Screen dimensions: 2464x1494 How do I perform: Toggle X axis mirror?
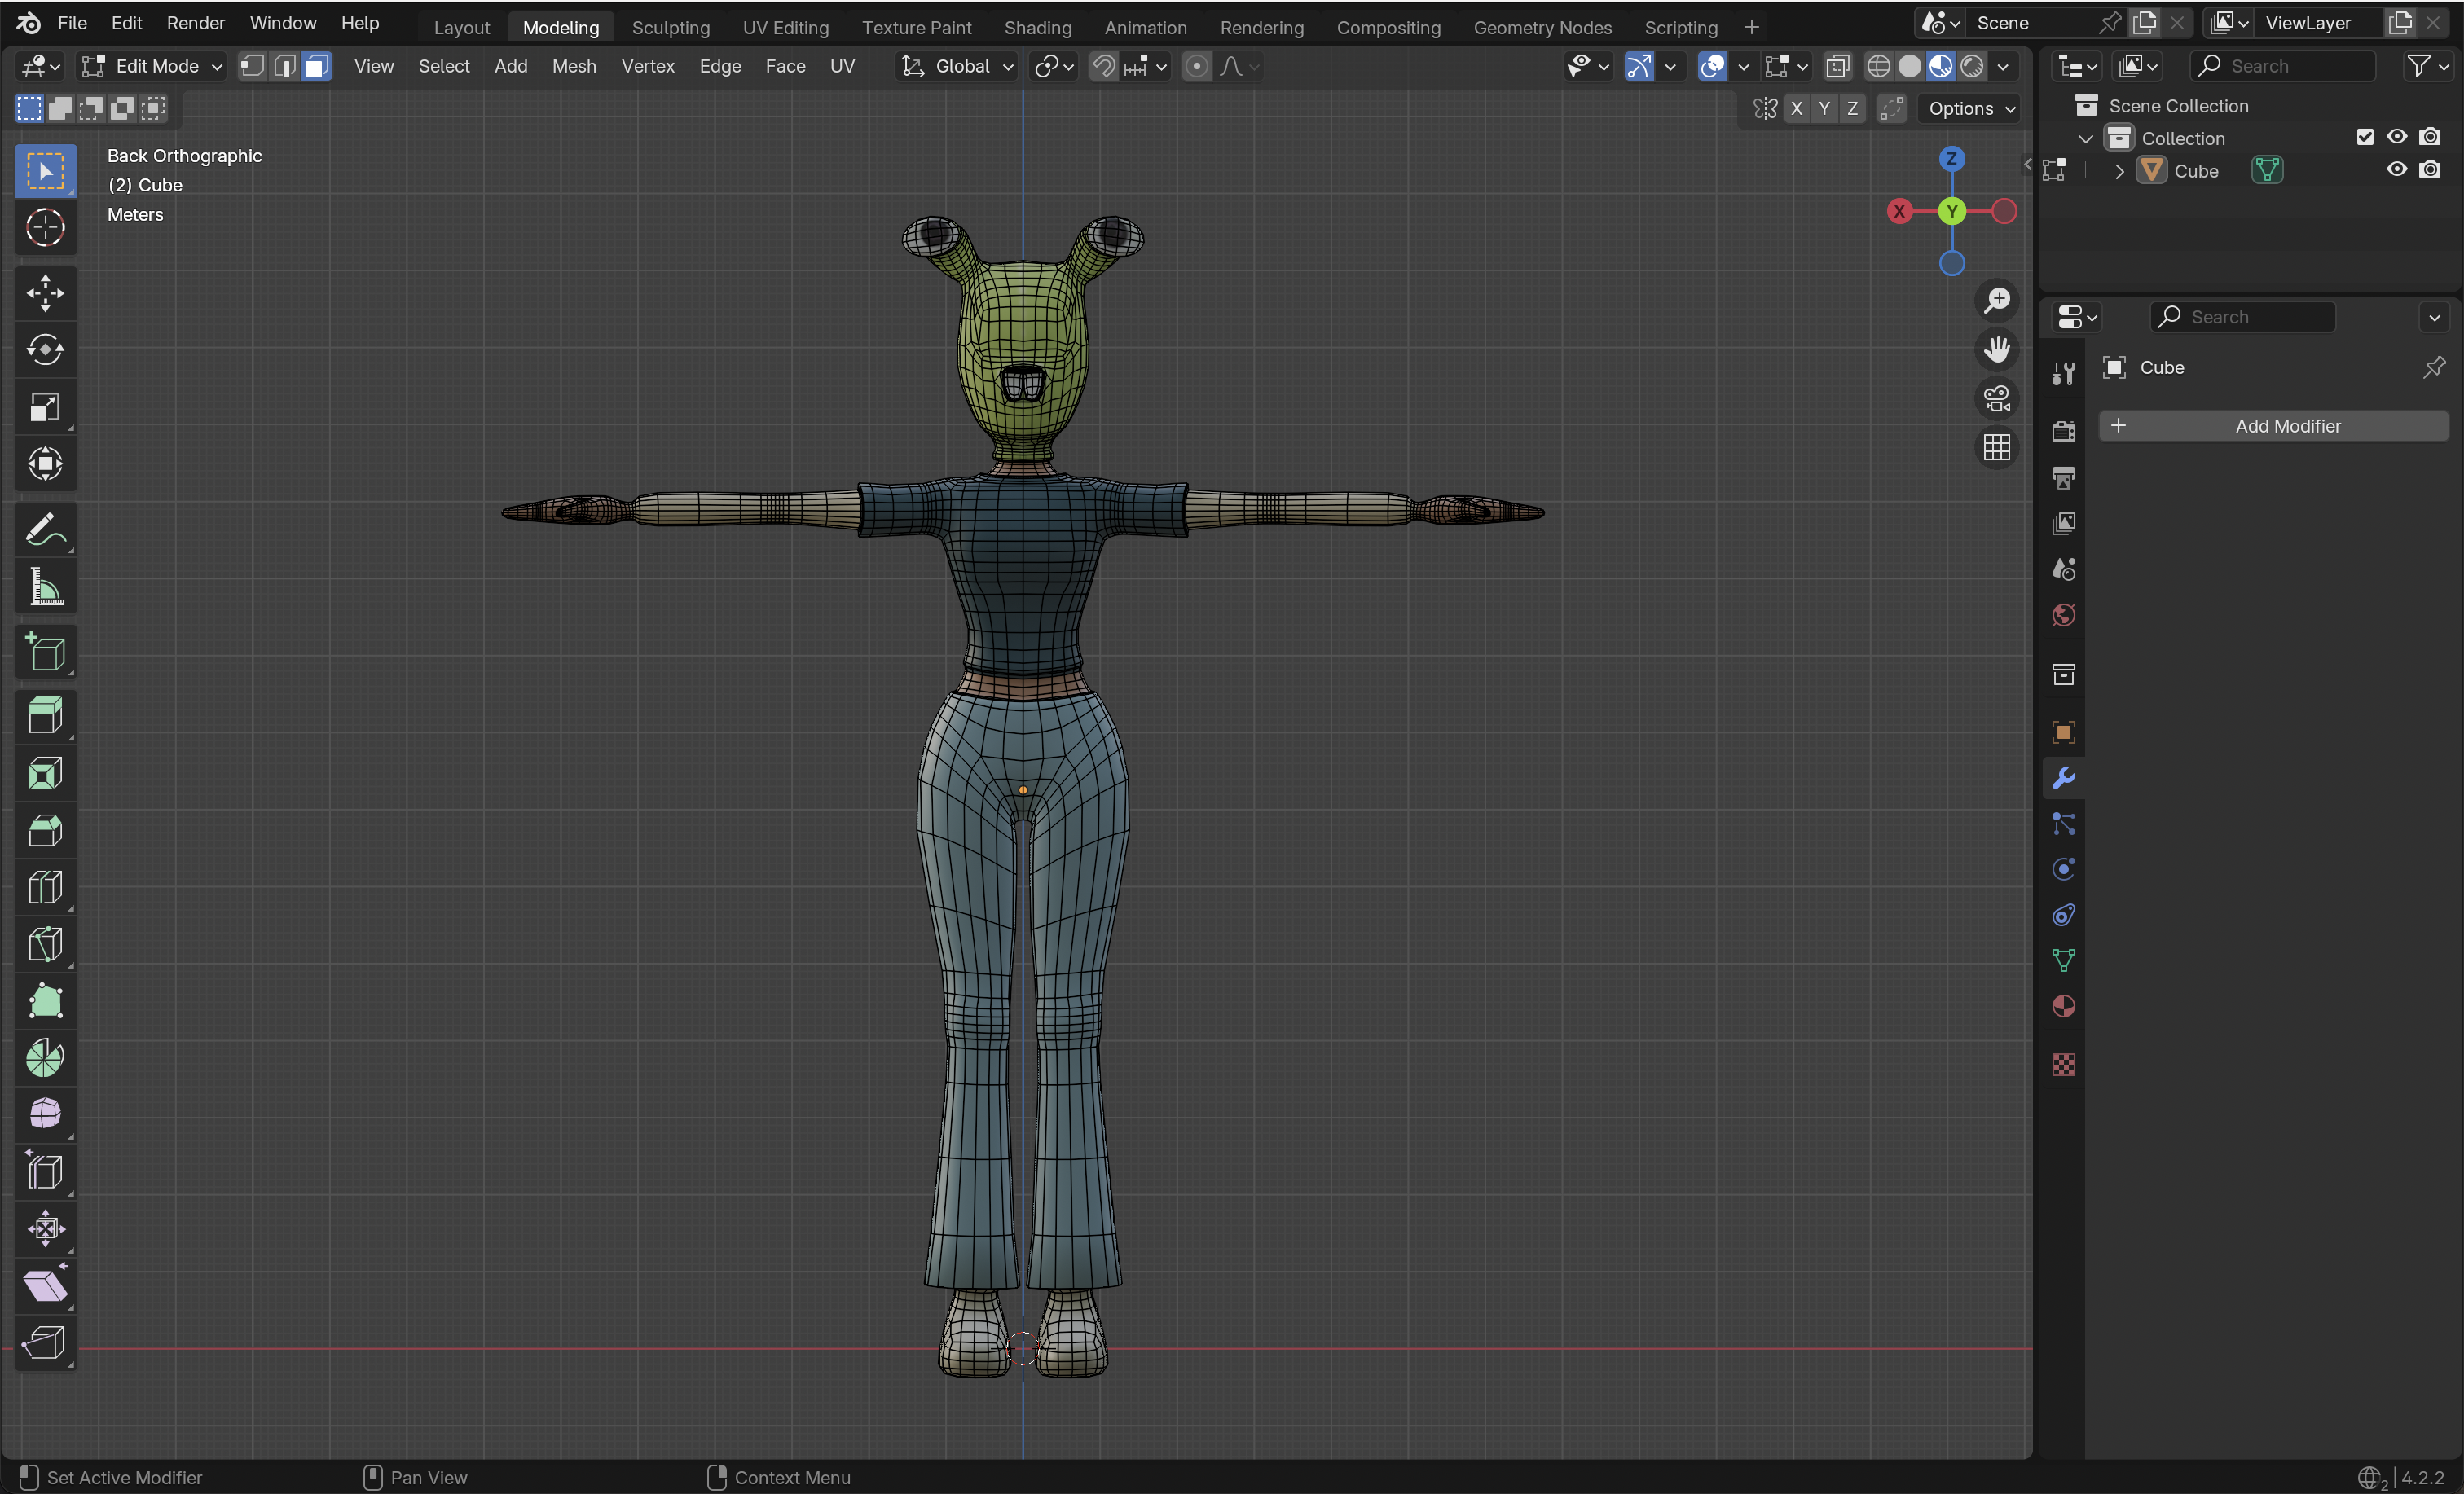(1797, 108)
